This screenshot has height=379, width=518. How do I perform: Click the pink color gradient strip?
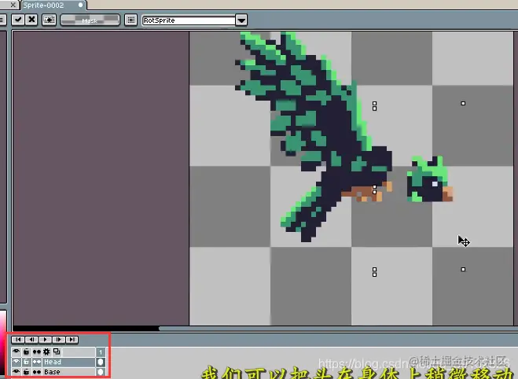pos(3,344)
